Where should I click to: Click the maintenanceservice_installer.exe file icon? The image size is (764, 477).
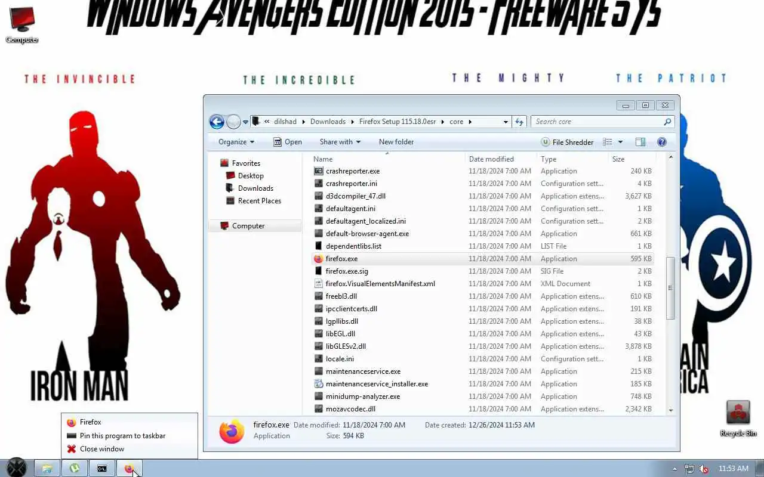pos(318,384)
